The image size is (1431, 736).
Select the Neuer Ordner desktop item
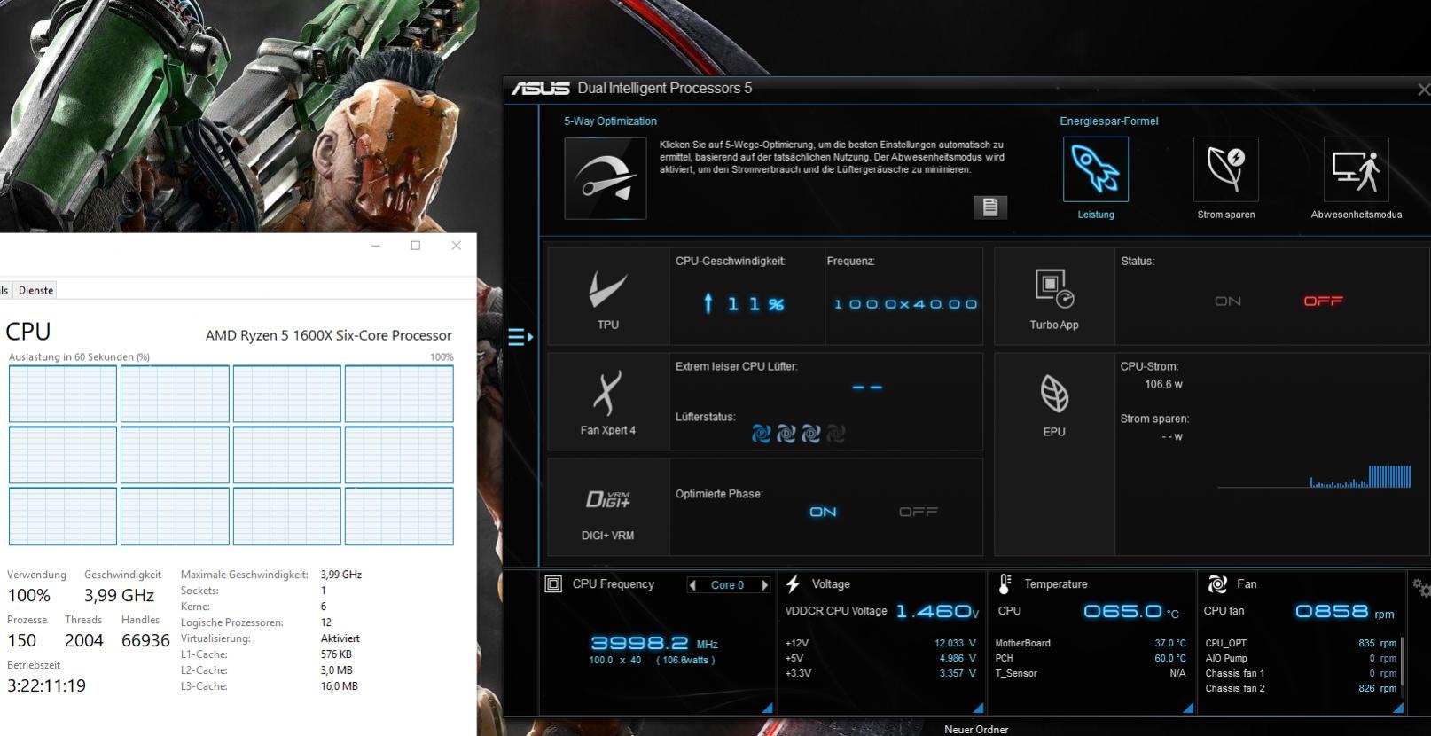tap(976, 730)
